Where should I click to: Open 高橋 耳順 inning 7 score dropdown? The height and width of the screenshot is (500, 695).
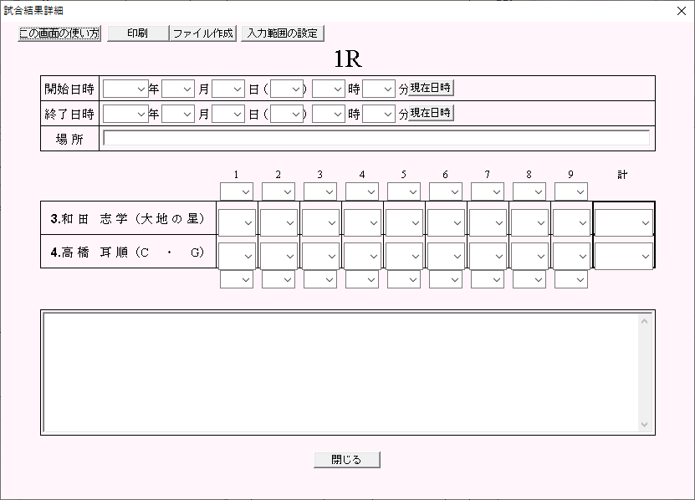(x=488, y=256)
